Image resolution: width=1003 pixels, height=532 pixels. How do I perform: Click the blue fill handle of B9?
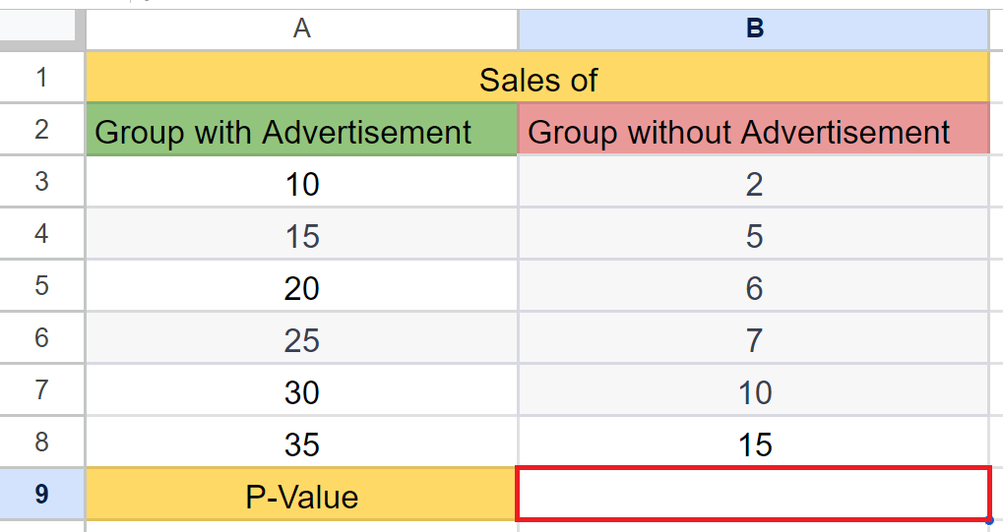(989, 520)
